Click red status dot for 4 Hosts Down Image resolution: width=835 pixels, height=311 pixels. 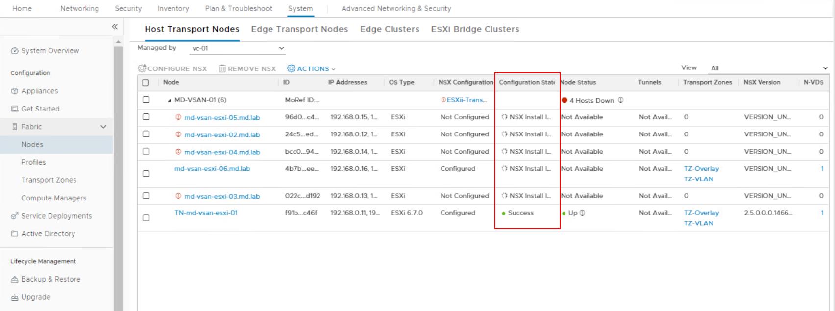[565, 100]
